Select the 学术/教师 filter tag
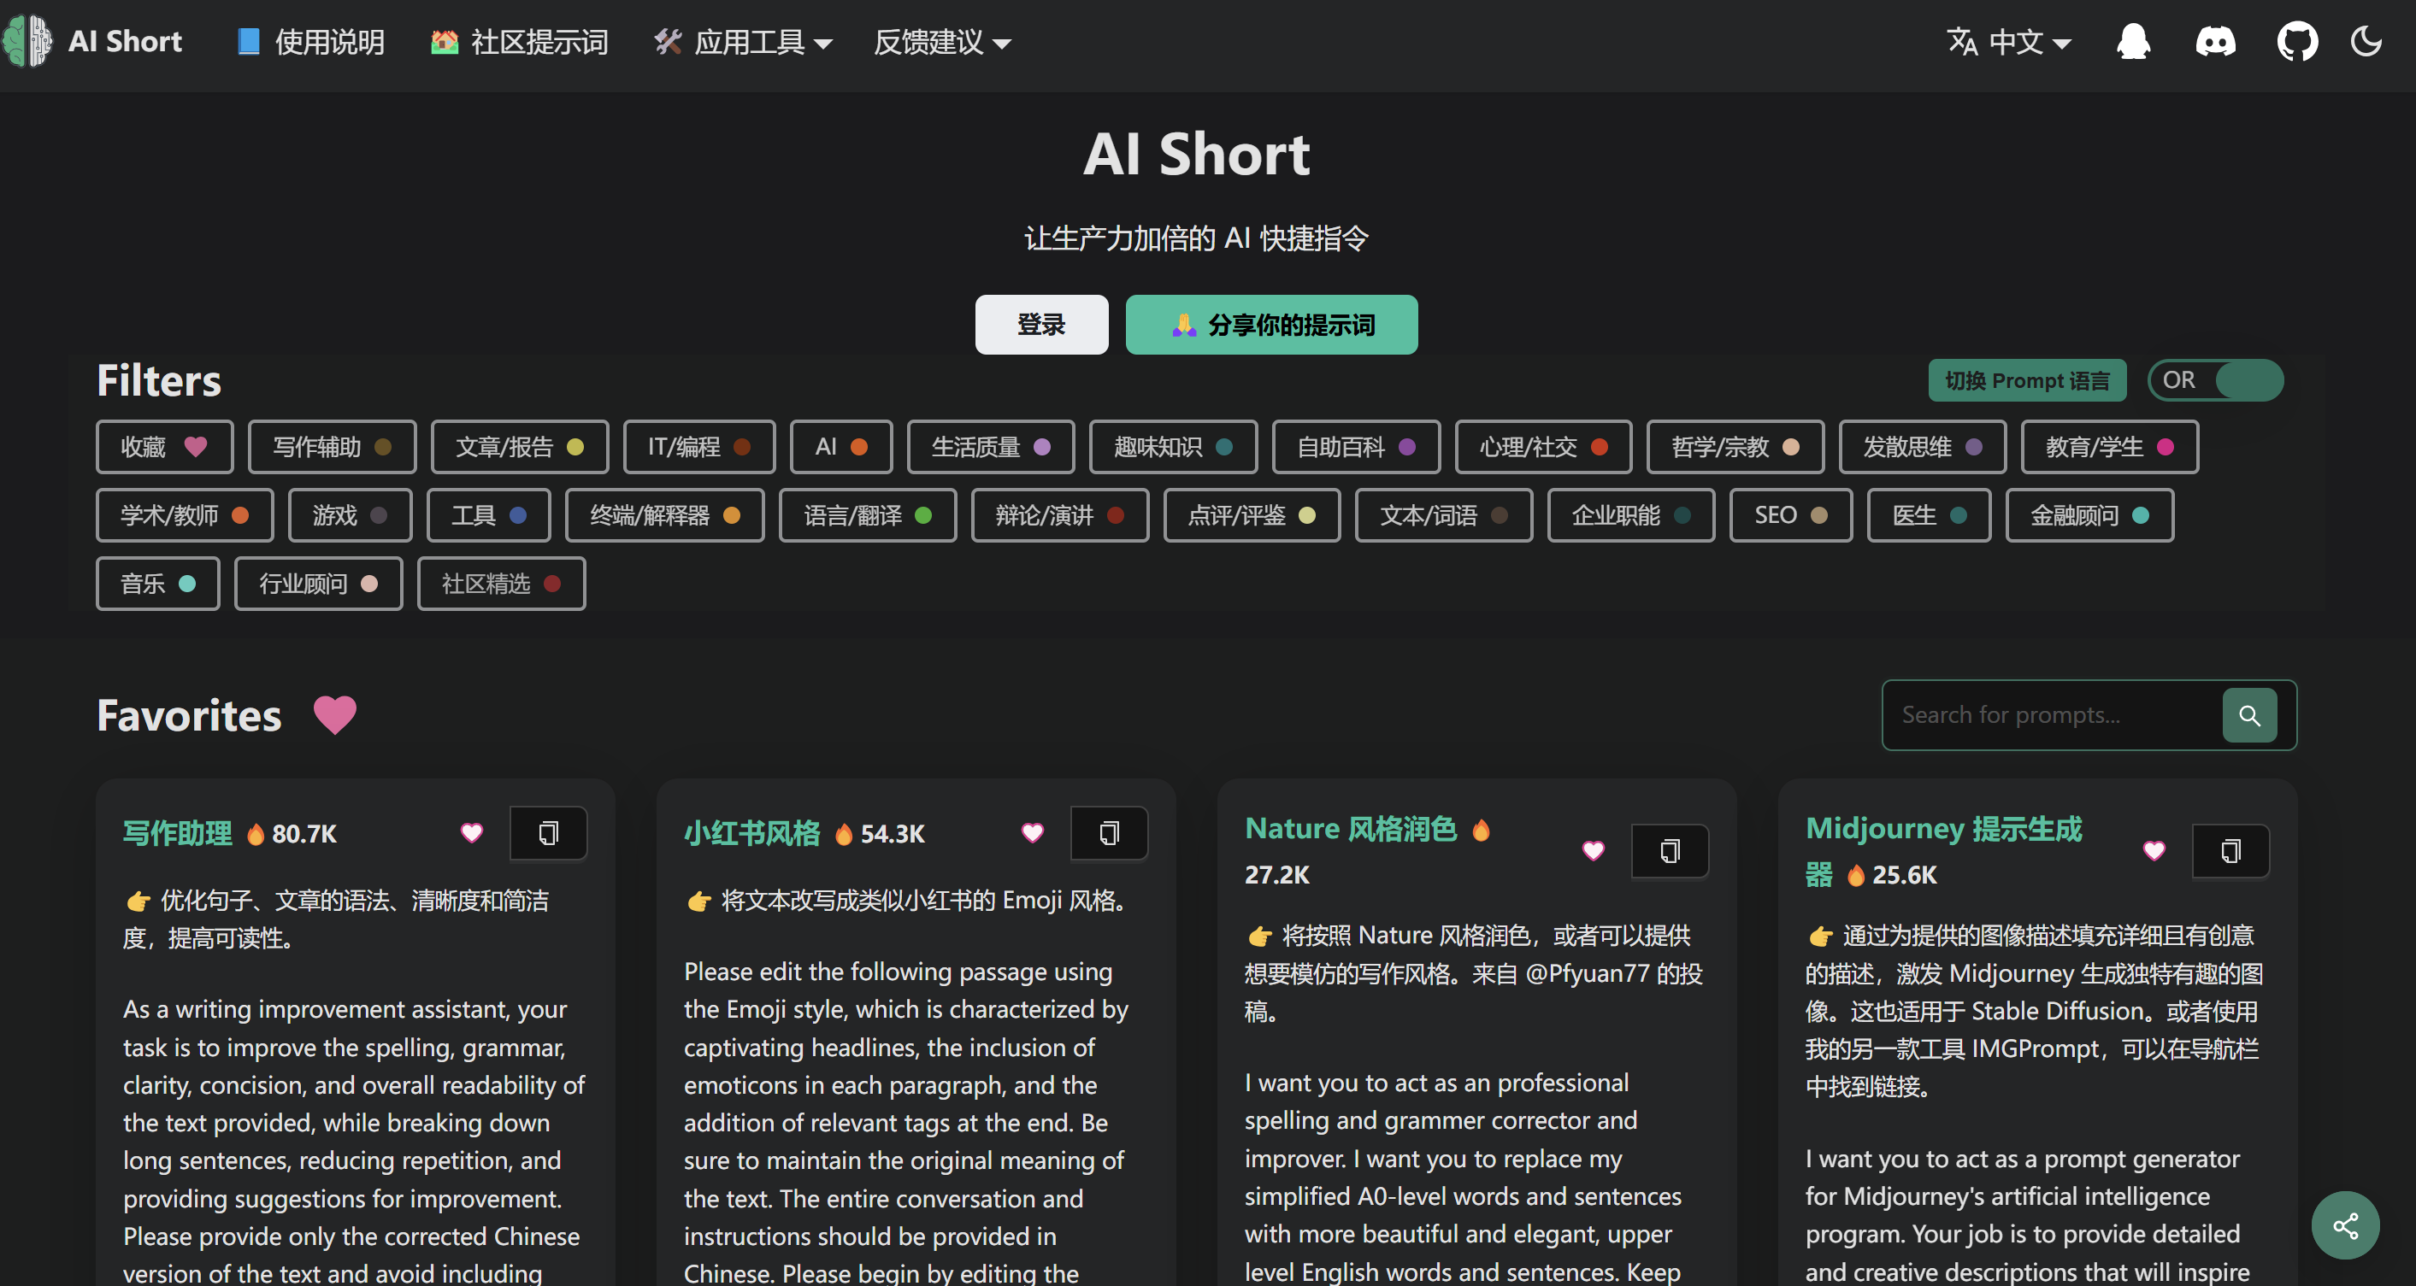2416x1286 pixels. pyautogui.click(x=185, y=515)
